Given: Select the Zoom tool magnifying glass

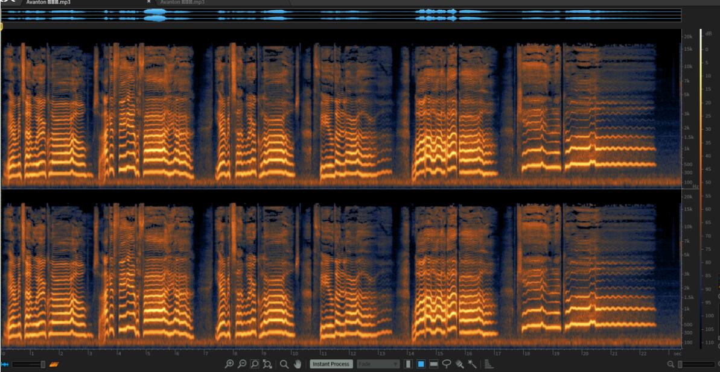Looking at the screenshot, I should [284, 364].
